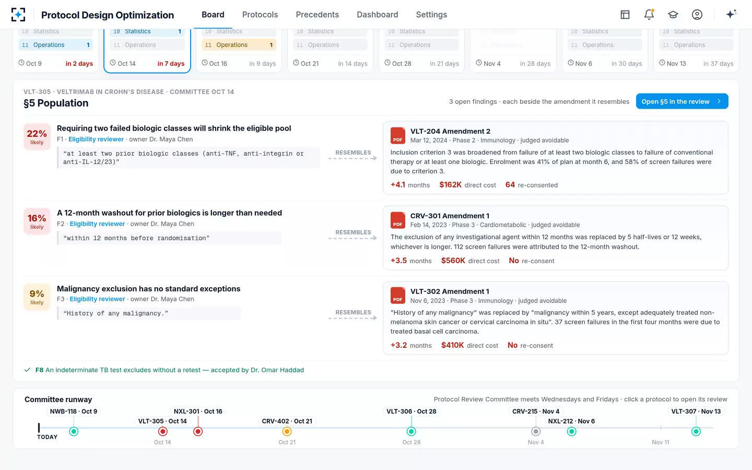The image size is (752, 470).
Task: Click the Operations row in the Oct 9 card
Action: coord(55,45)
